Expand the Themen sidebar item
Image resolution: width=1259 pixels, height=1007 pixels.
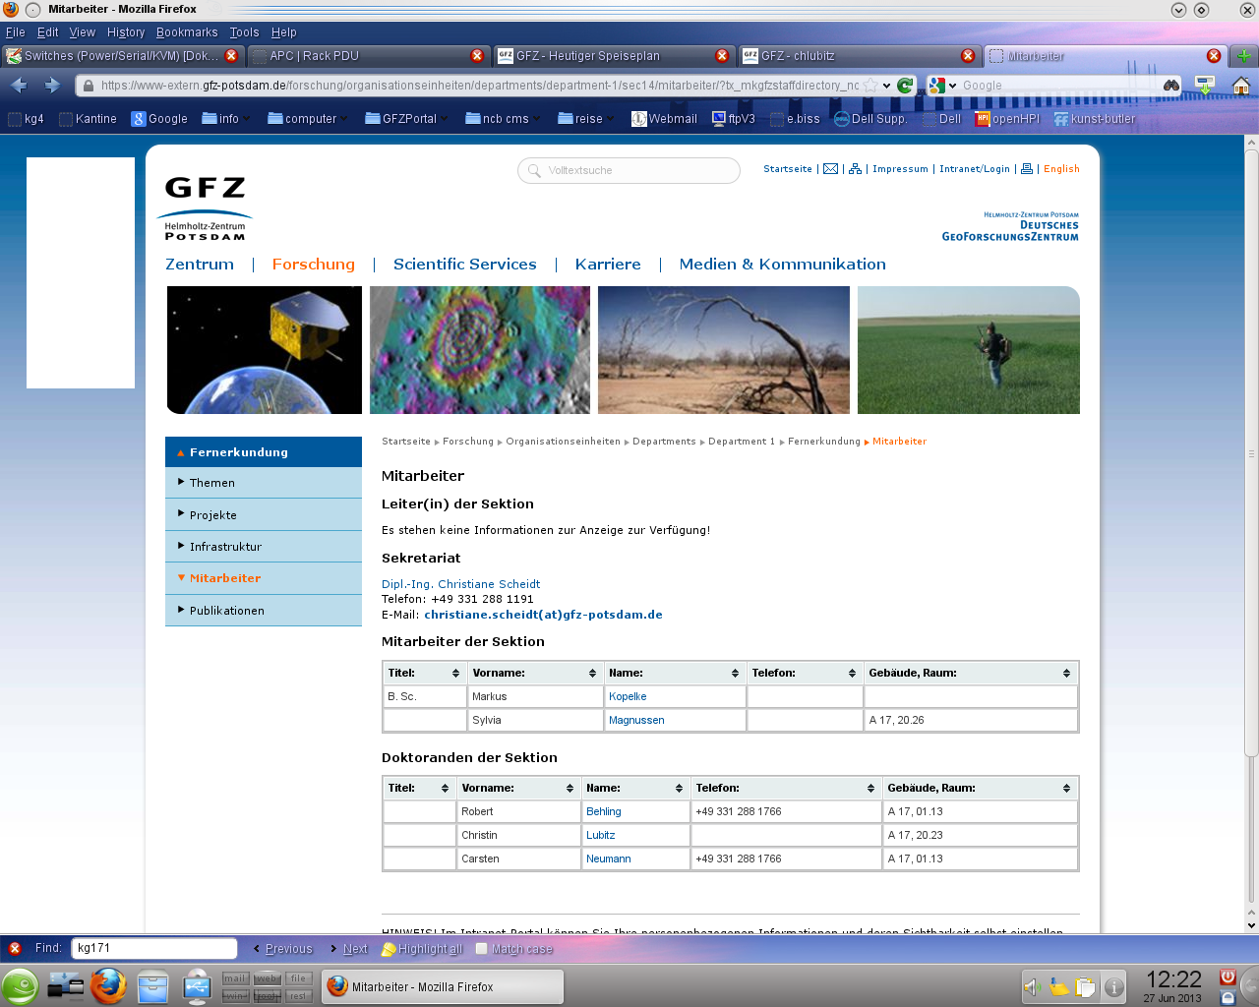click(264, 483)
